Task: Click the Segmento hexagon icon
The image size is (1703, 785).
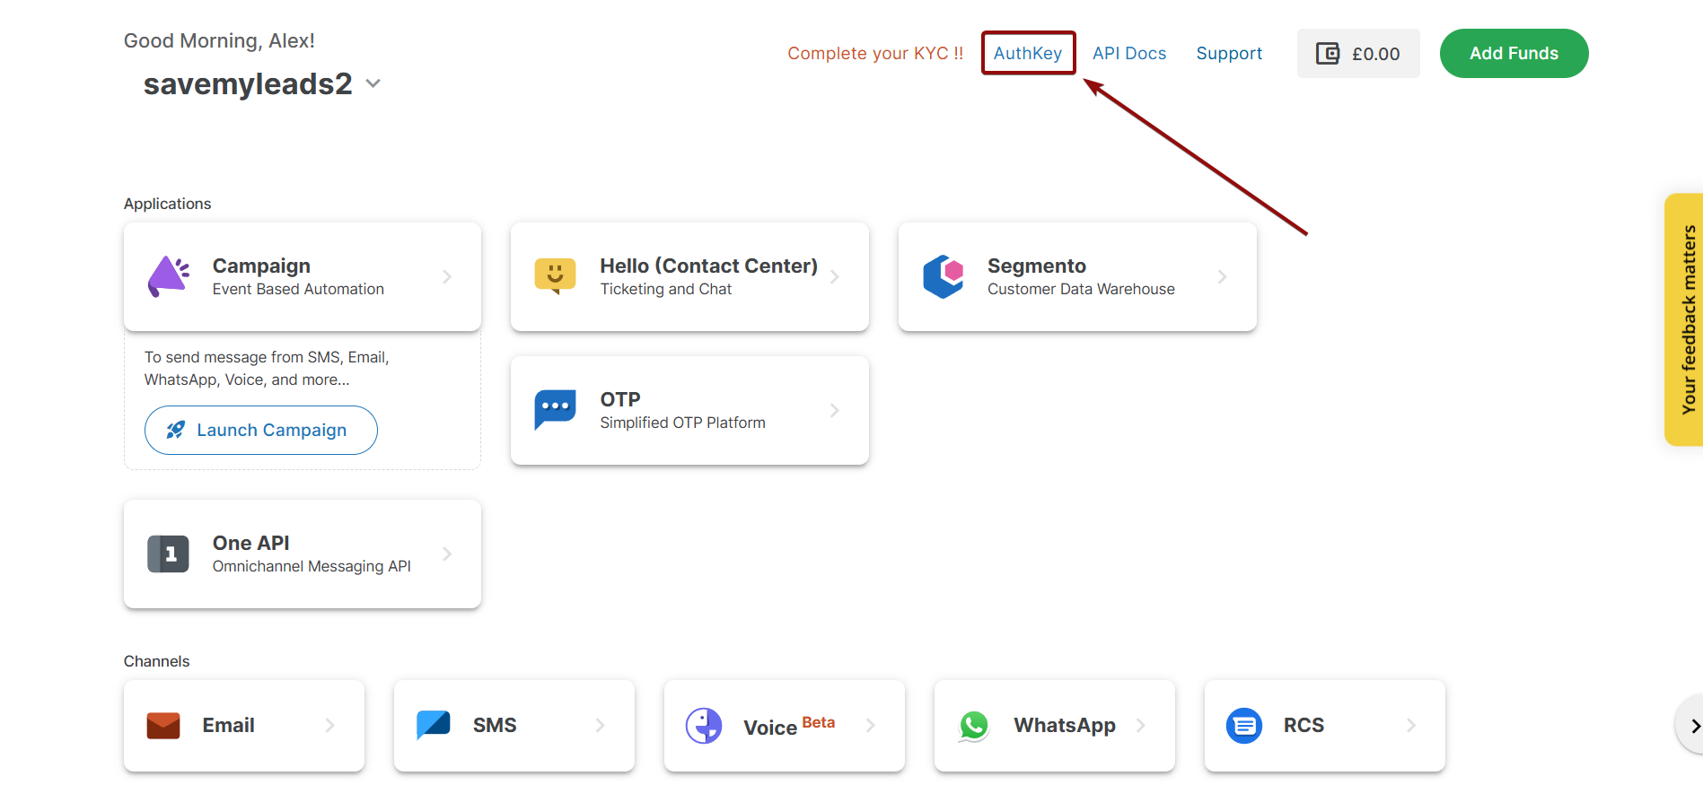Action: [x=943, y=276]
